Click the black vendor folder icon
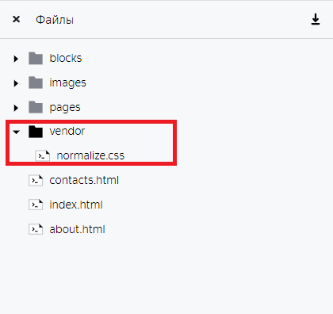Image resolution: width=333 pixels, height=314 pixels. coord(36,132)
